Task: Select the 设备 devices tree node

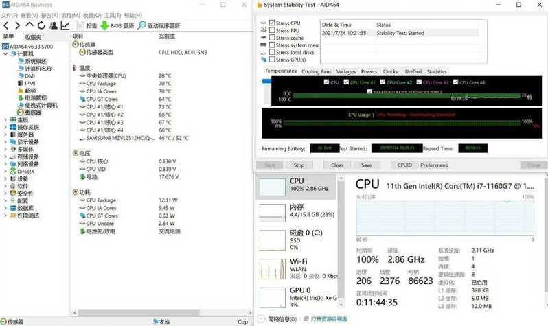Action: (x=19, y=178)
